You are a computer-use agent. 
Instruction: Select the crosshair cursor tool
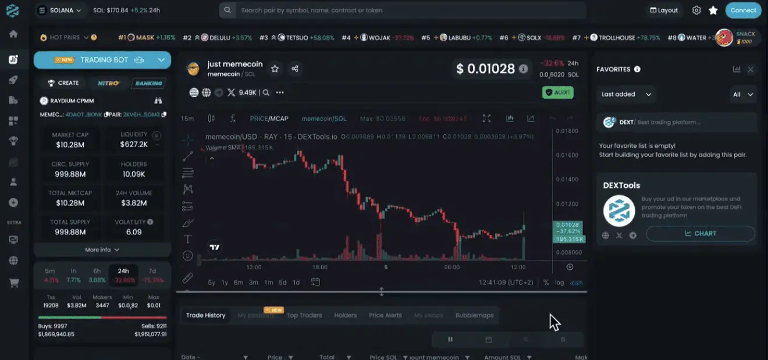click(188, 140)
